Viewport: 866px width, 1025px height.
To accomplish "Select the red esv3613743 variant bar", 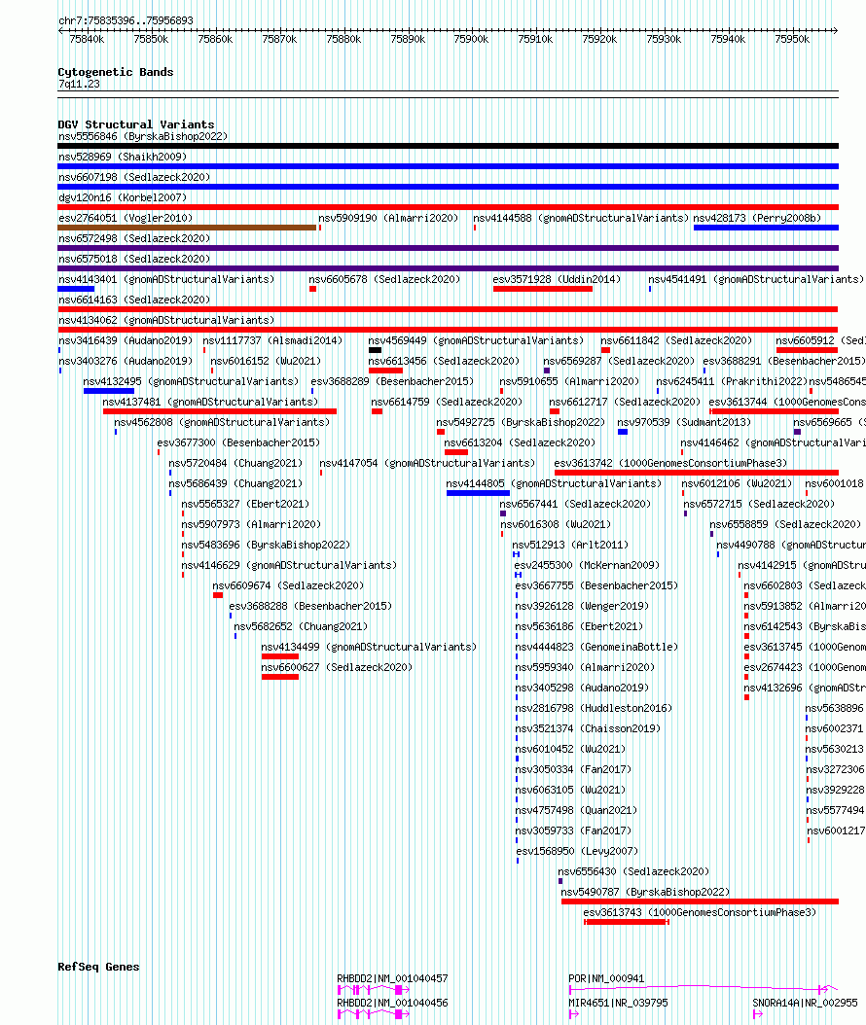I will [x=627, y=922].
